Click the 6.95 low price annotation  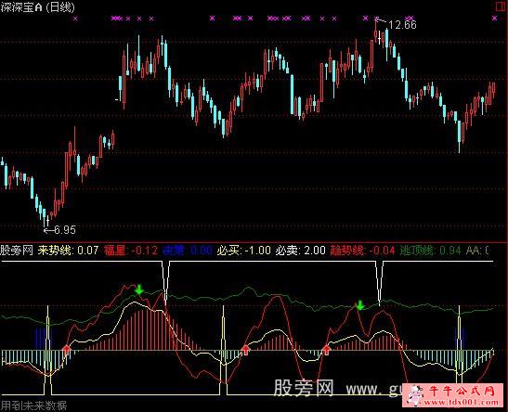pyautogui.click(x=65, y=230)
